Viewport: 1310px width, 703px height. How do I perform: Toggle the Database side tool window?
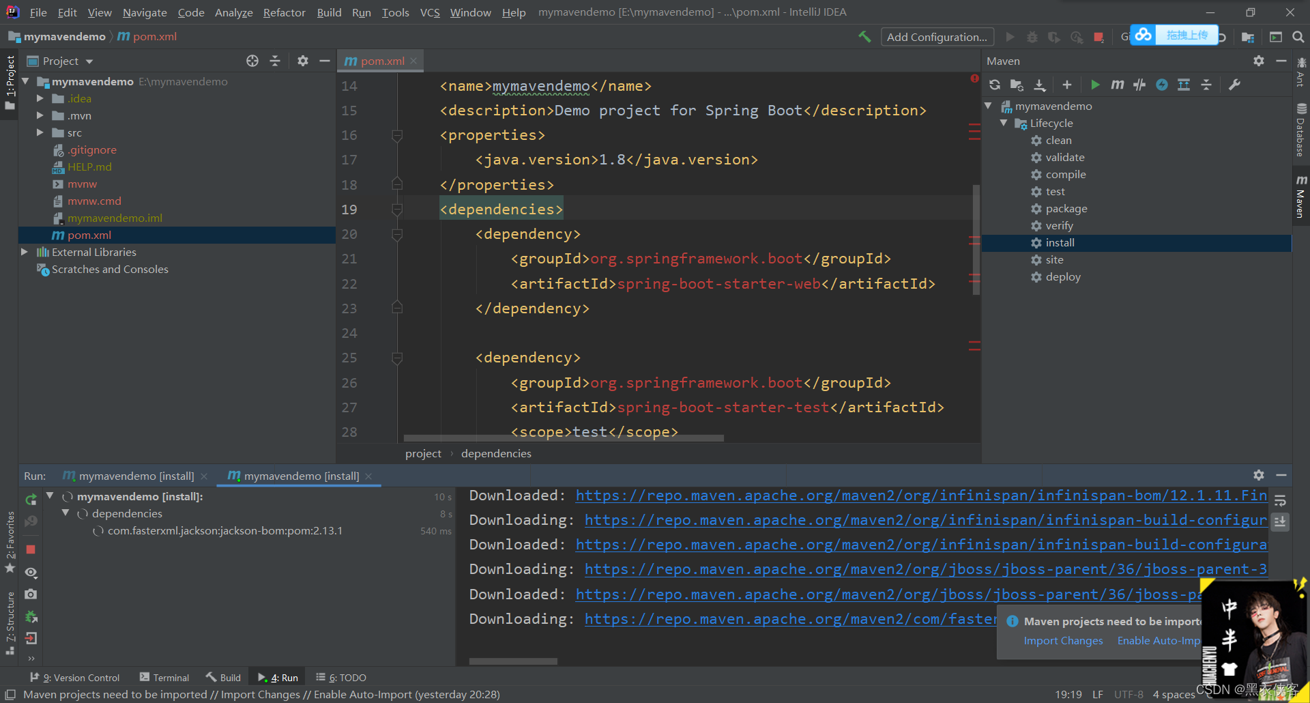(1301, 130)
